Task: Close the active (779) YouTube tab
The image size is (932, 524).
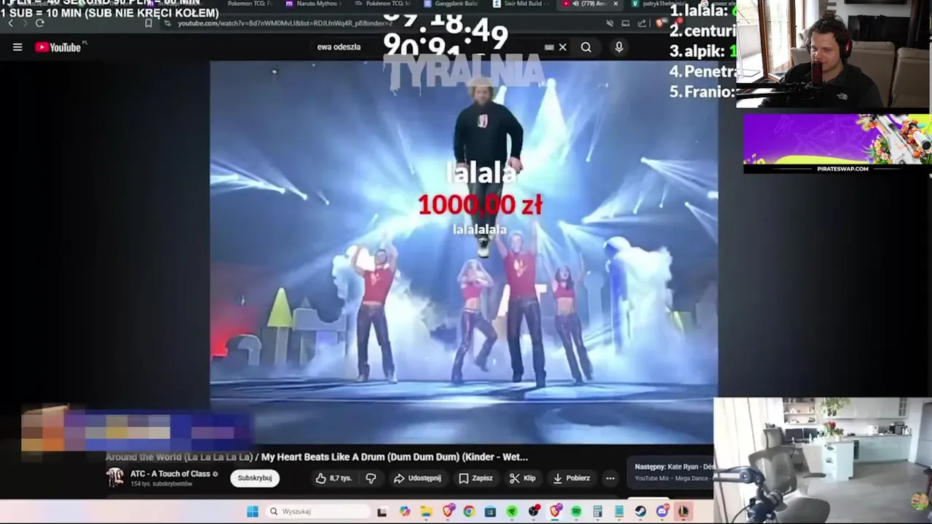Action: [x=615, y=4]
